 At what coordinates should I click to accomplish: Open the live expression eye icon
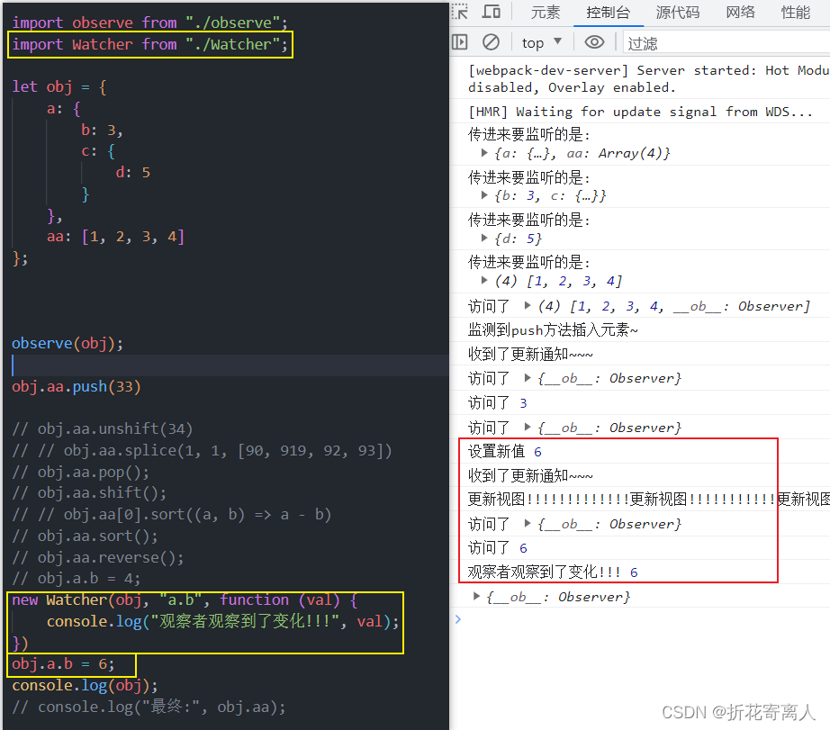pos(594,41)
